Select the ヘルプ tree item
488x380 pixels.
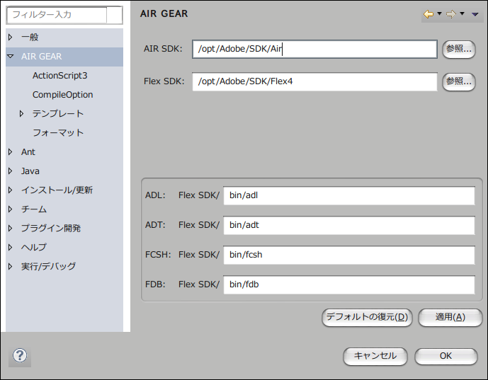pos(34,247)
